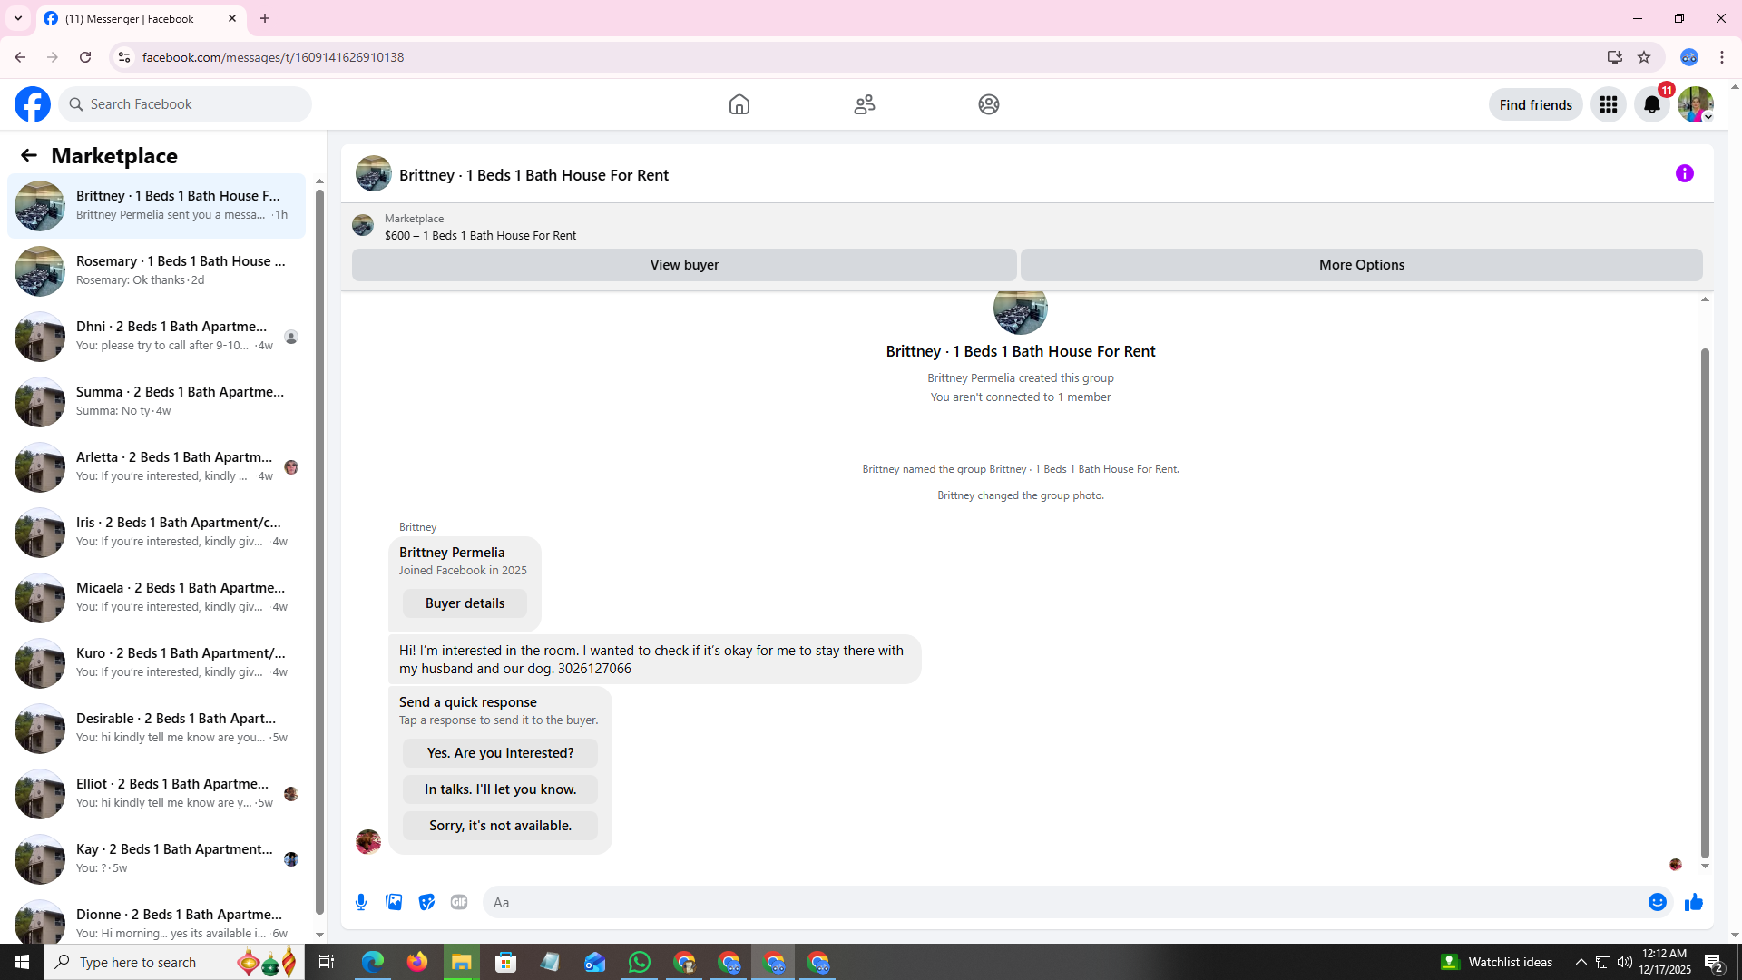
Task: Open Windows Start menu
Action: pos(22,962)
